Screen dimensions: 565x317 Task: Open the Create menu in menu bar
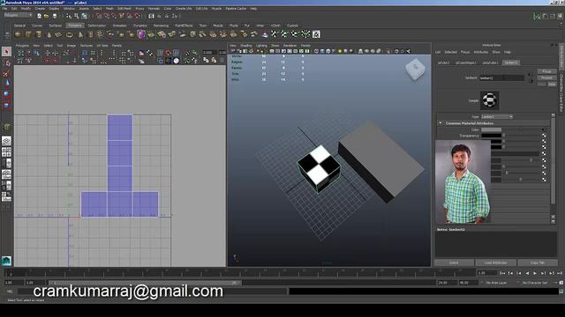(x=40, y=8)
